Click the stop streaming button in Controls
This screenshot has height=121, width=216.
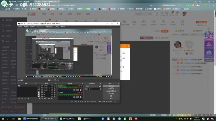tap(111, 86)
